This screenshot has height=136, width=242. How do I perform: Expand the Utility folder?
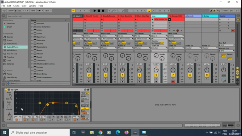tap(32, 30)
